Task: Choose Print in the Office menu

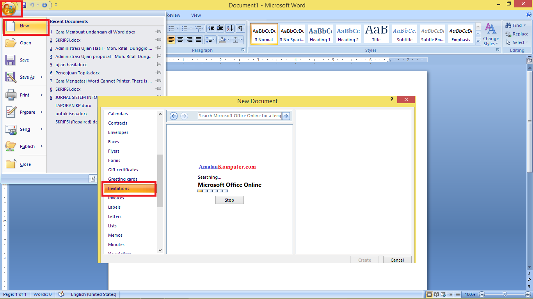Action: tap(24, 95)
